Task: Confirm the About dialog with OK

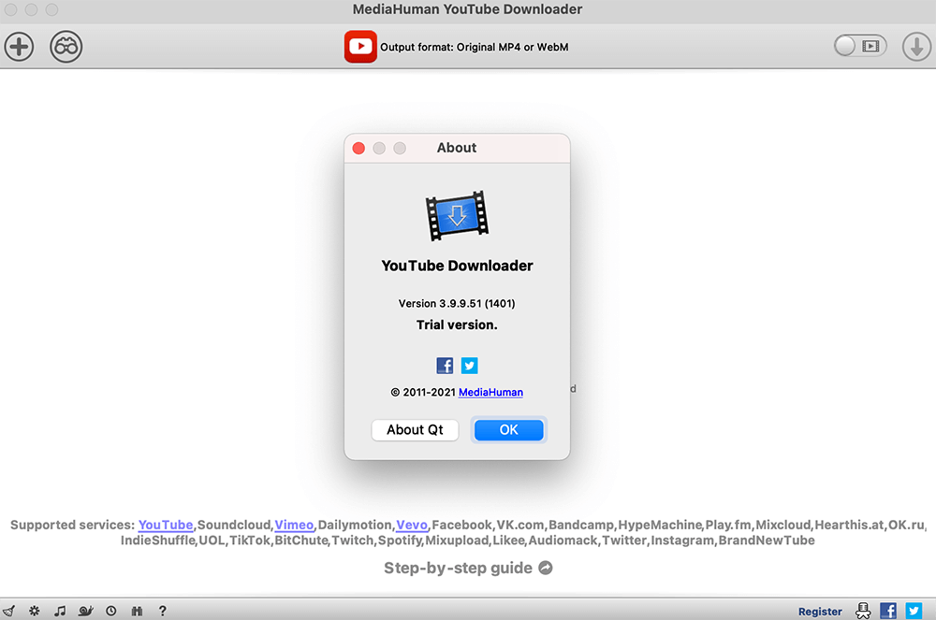Action: (x=508, y=430)
